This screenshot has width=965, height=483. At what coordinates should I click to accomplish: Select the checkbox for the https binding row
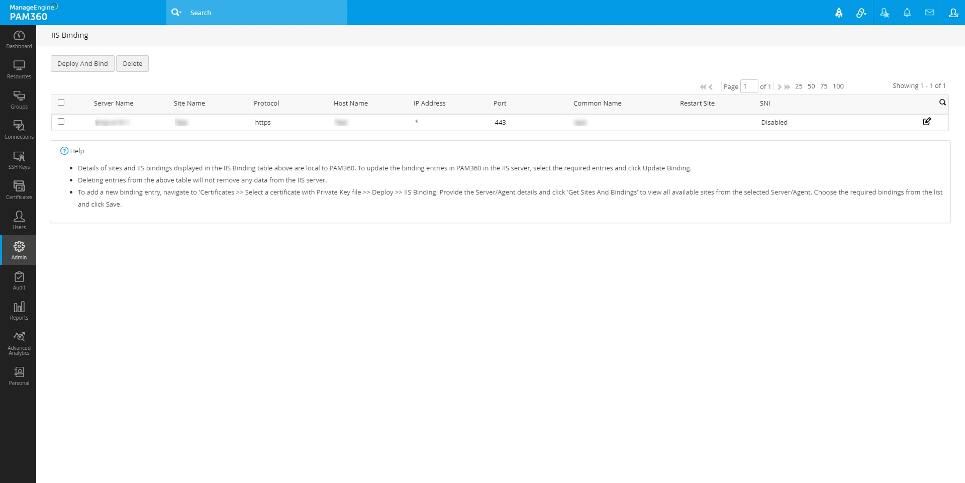click(61, 122)
